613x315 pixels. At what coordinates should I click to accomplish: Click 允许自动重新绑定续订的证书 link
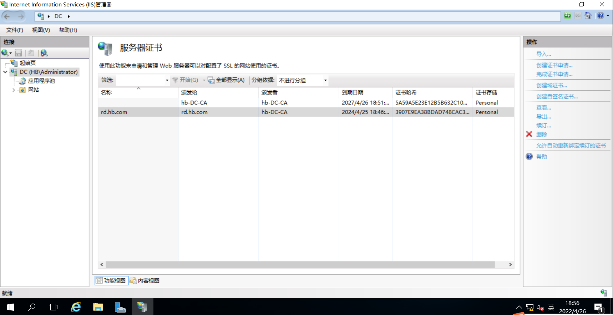coord(571,146)
